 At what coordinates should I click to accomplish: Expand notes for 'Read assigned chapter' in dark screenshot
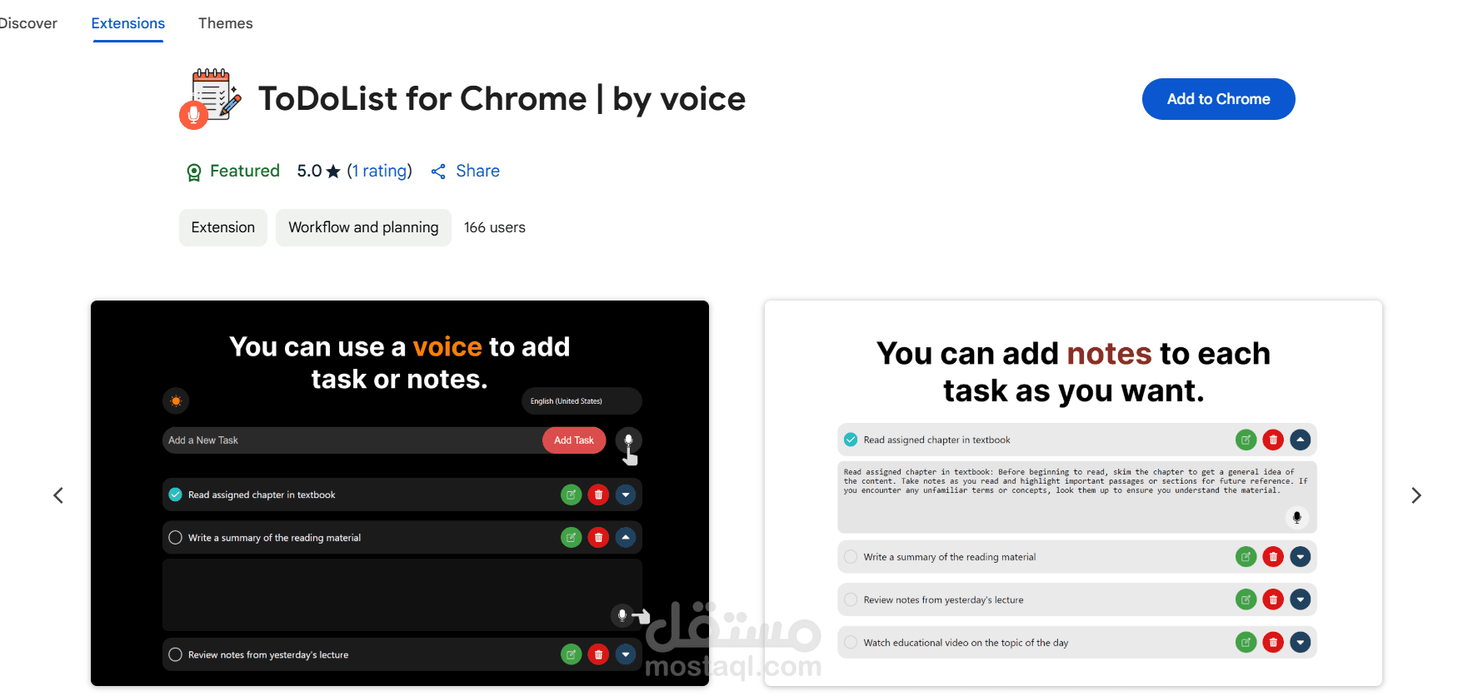coord(626,495)
